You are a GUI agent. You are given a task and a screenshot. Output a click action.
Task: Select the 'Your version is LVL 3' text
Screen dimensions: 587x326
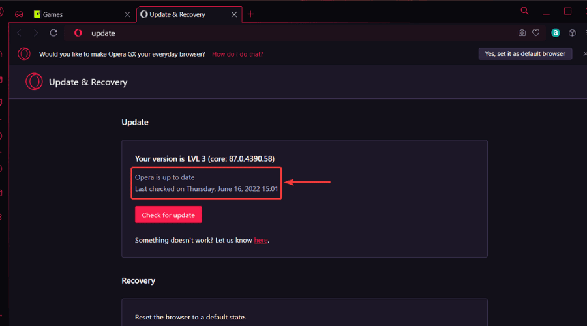[205, 159]
